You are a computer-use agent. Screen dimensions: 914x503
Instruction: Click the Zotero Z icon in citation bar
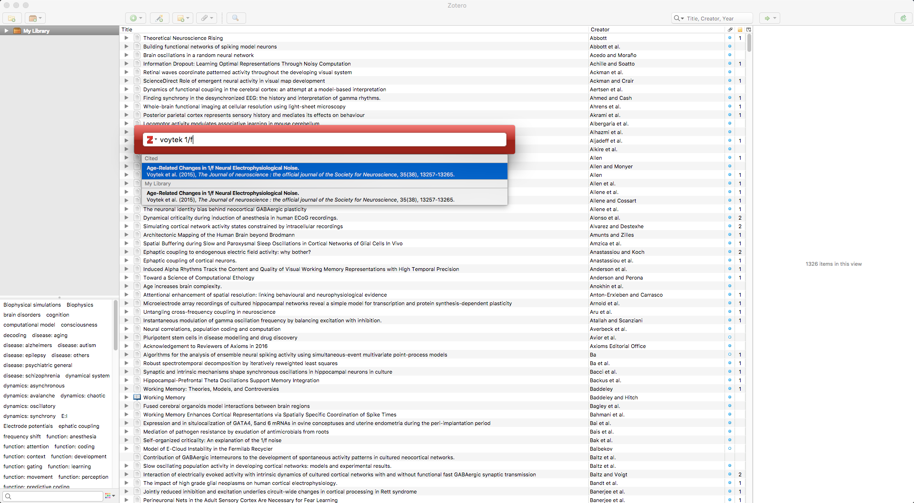click(151, 139)
